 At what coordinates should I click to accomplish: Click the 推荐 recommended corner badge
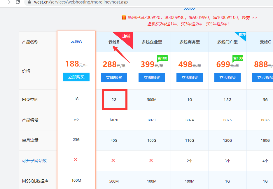243,35
